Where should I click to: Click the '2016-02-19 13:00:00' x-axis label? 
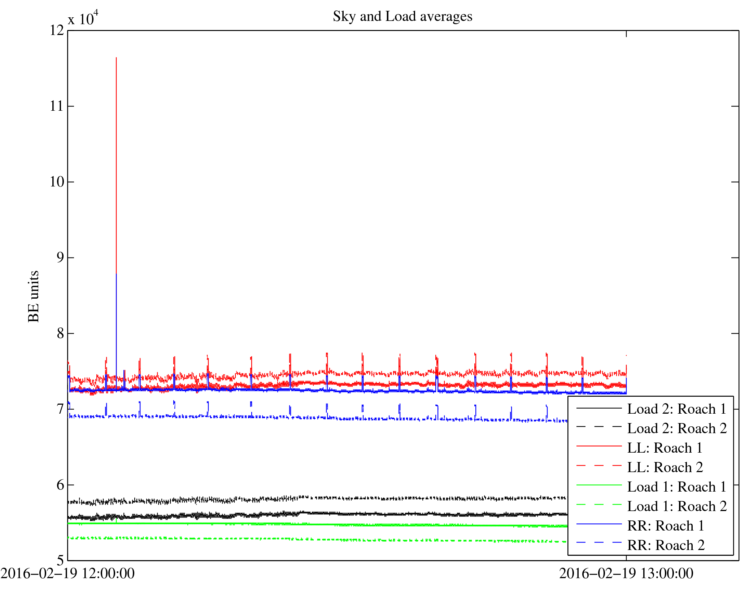(x=626, y=573)
